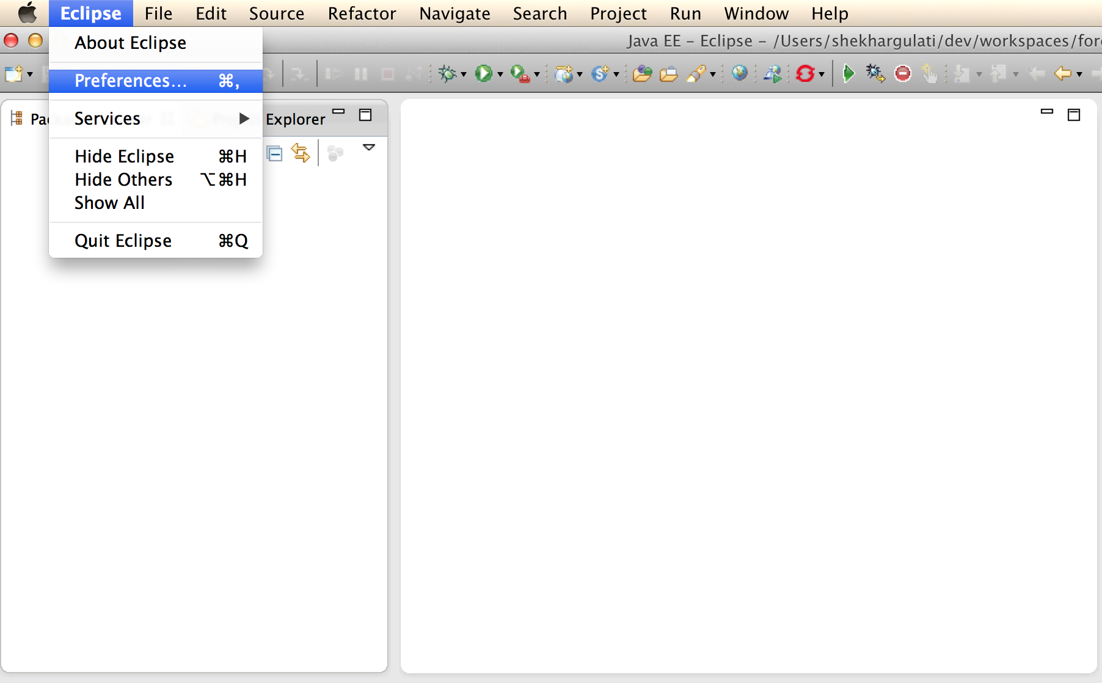
Task: Open the Window menu
Action: (x=756, y=13)
